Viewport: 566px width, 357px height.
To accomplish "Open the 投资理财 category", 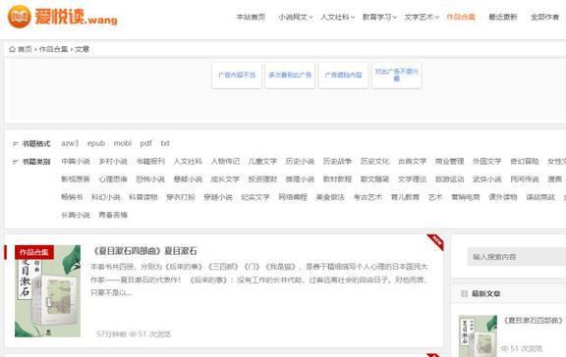I will point(262,179).
